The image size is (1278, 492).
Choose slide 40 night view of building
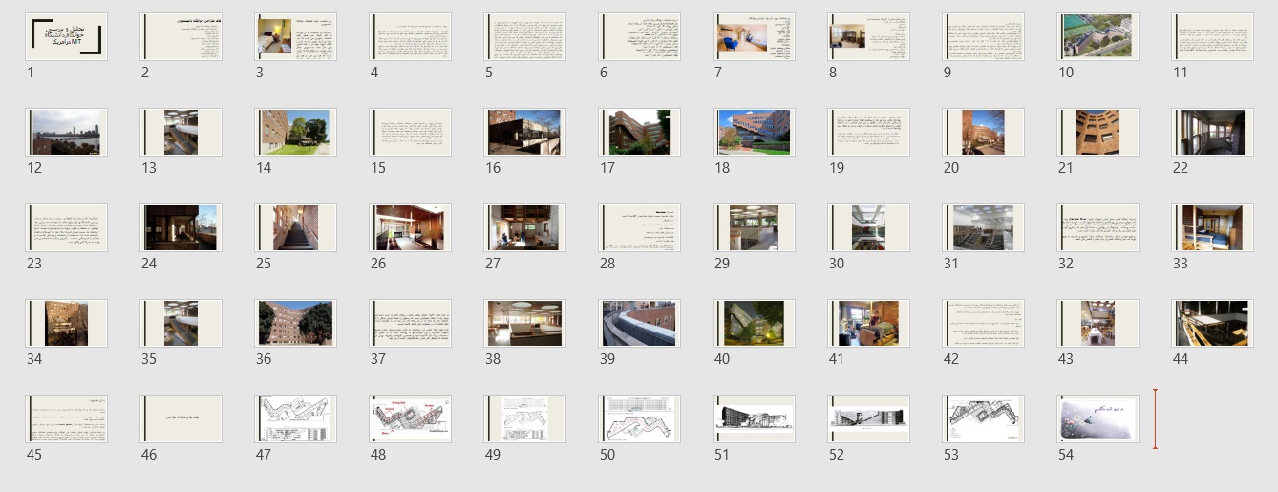coord(754,323)
